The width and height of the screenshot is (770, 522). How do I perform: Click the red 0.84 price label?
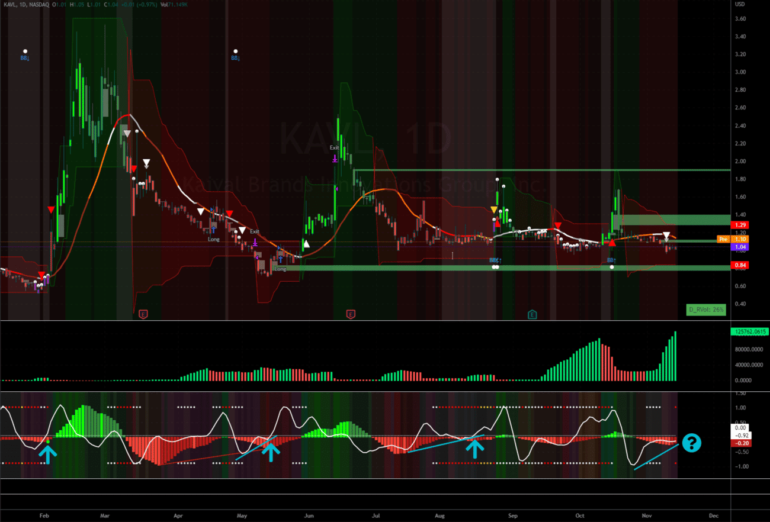point(741,265)
